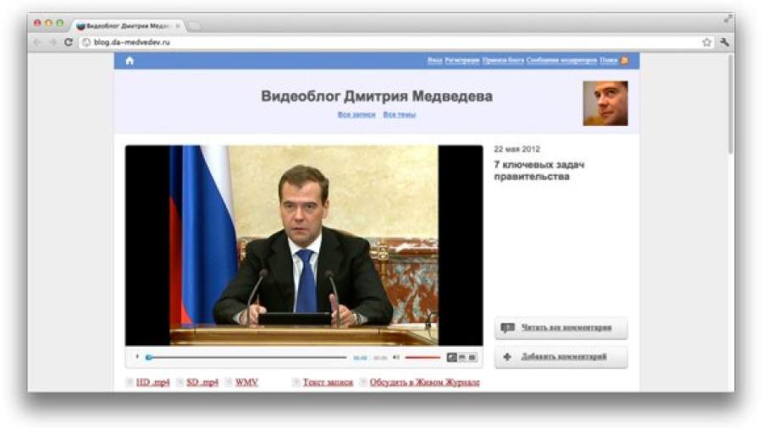The image size is (762, 428).
Task: Open a new tab button
Action: (195, 26)
